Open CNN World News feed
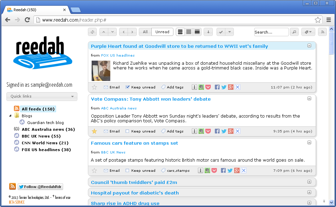This screenshot has width=336, height=207. (45, 143)
